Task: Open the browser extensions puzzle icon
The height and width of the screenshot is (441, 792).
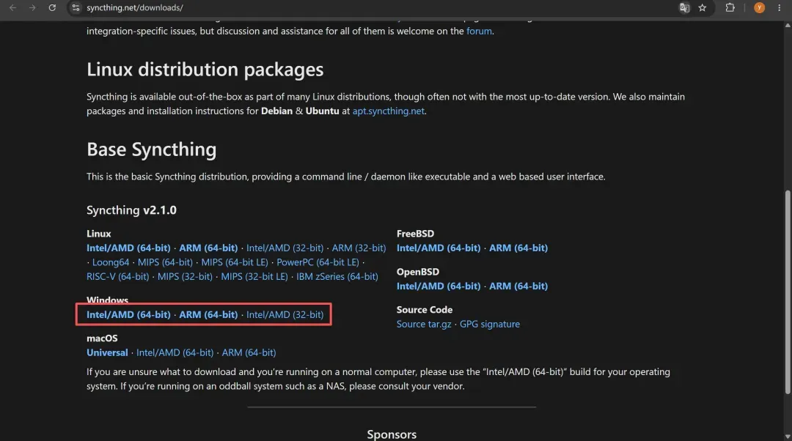Action: click(730, 7)
